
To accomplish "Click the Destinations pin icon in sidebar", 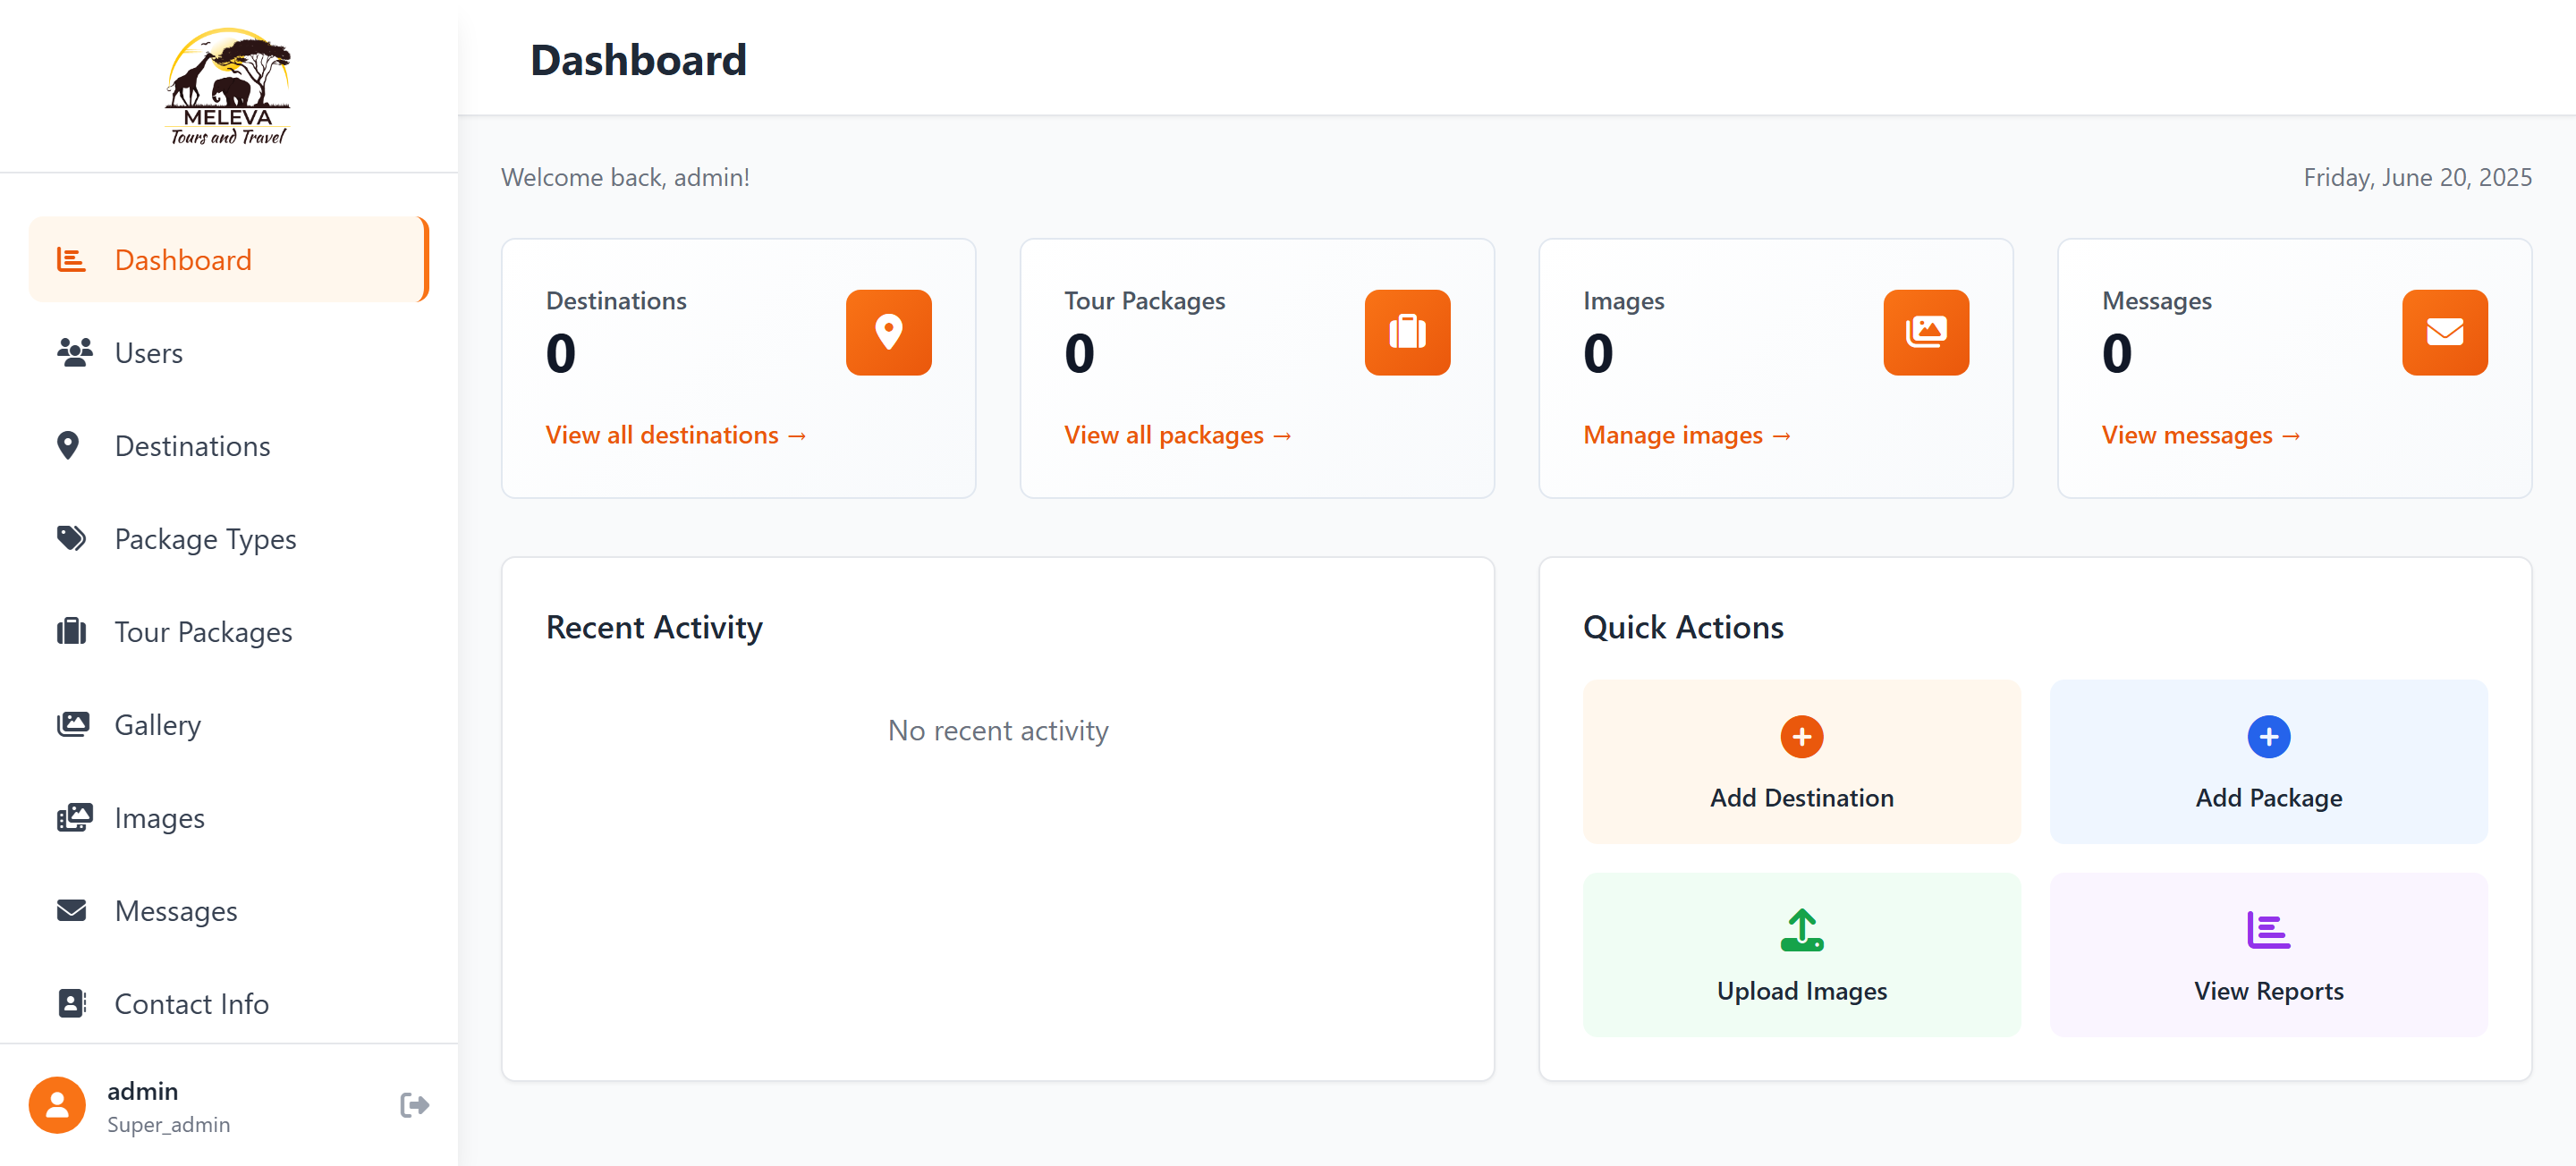I will tap(68, 446).
